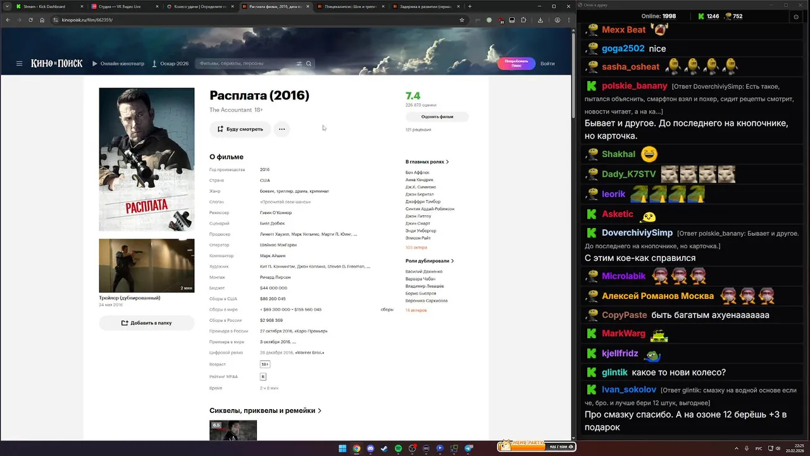Expand the Роли дублировали list
Screen dimensions: 810x456
[x=430, y=261]
